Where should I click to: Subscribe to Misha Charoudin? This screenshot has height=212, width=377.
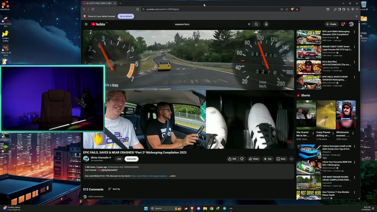(x=131, y=159)
